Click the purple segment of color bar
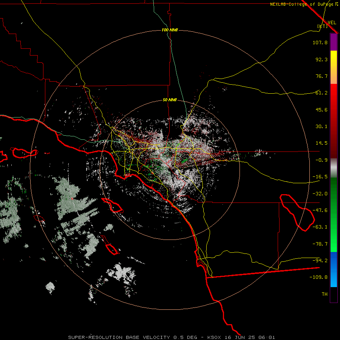The height and width of the screenshot is (340, 340). [x=334, y=42]
